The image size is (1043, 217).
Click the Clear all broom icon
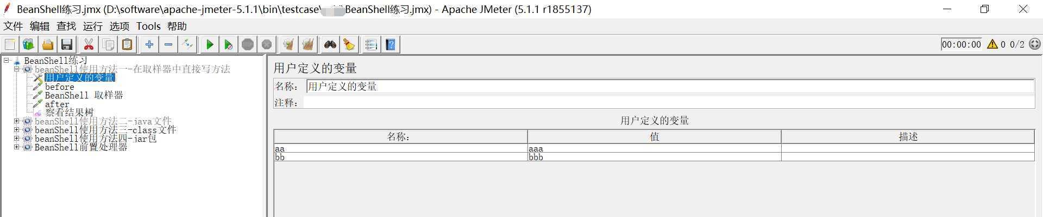307,44
